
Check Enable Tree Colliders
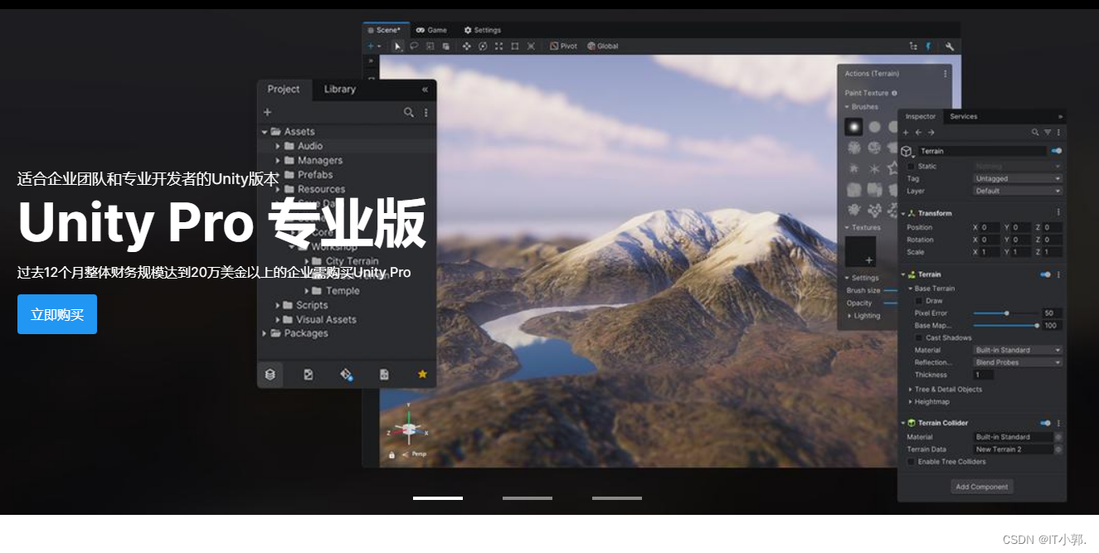(911, 461)
